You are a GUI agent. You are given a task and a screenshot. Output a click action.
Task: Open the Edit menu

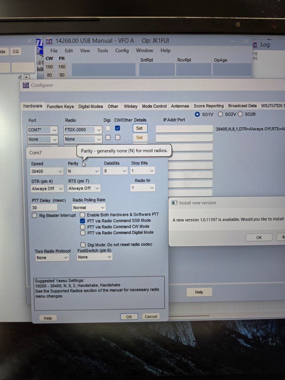69,51
